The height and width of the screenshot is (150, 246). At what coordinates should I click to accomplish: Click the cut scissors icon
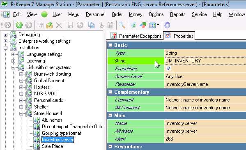pos(101,25)
